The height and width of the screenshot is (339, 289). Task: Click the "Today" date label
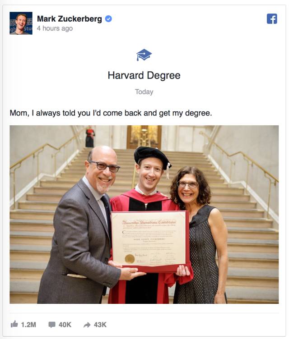coord(144,92)
